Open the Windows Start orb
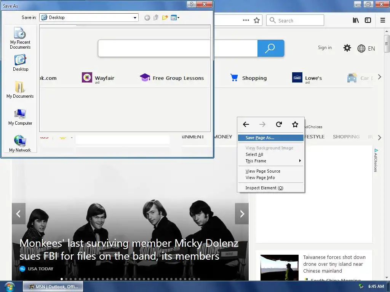The height and width of the screenshot is (292, 390). coord(9,287)
